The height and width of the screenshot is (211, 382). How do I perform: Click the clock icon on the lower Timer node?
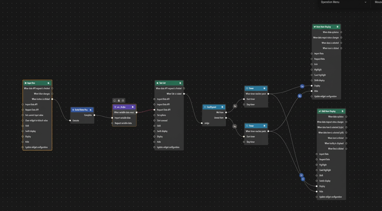pyautogui.click(x=247, y=126)
